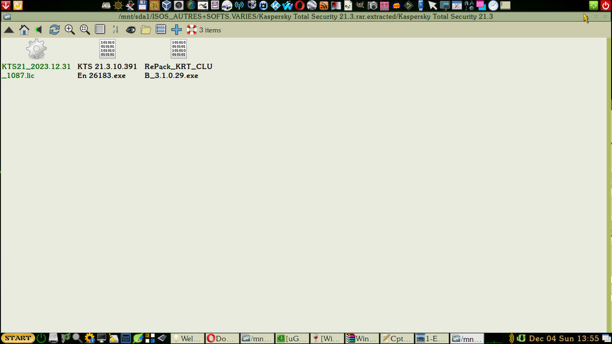This screenshot has height=344, width=612.
Task: Create a new folder from toolbar
Action: click(146, 30)
